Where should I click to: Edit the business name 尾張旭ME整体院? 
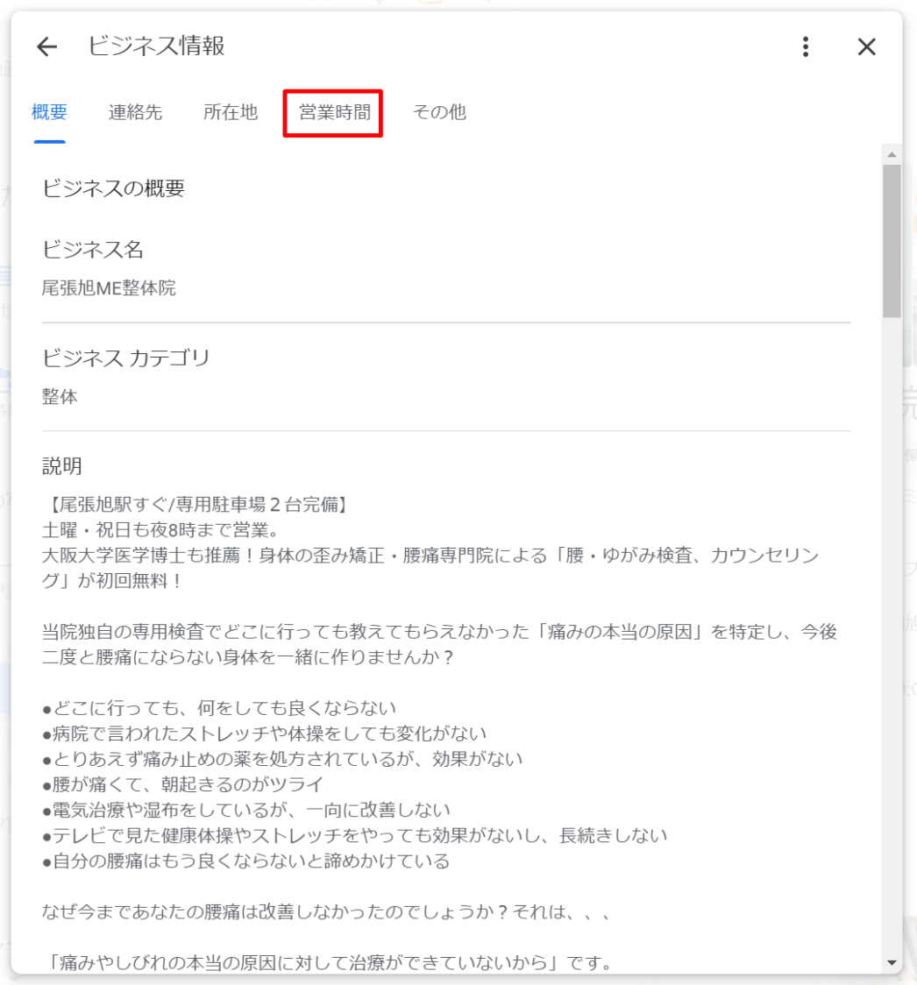tap(109, 288)
